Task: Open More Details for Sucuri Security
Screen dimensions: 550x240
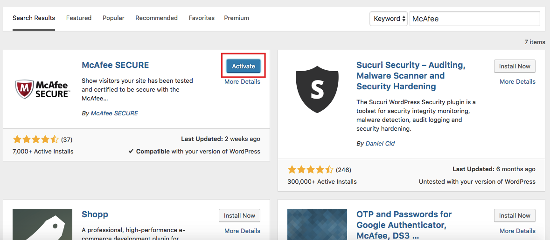Action: tap(517, 81)
